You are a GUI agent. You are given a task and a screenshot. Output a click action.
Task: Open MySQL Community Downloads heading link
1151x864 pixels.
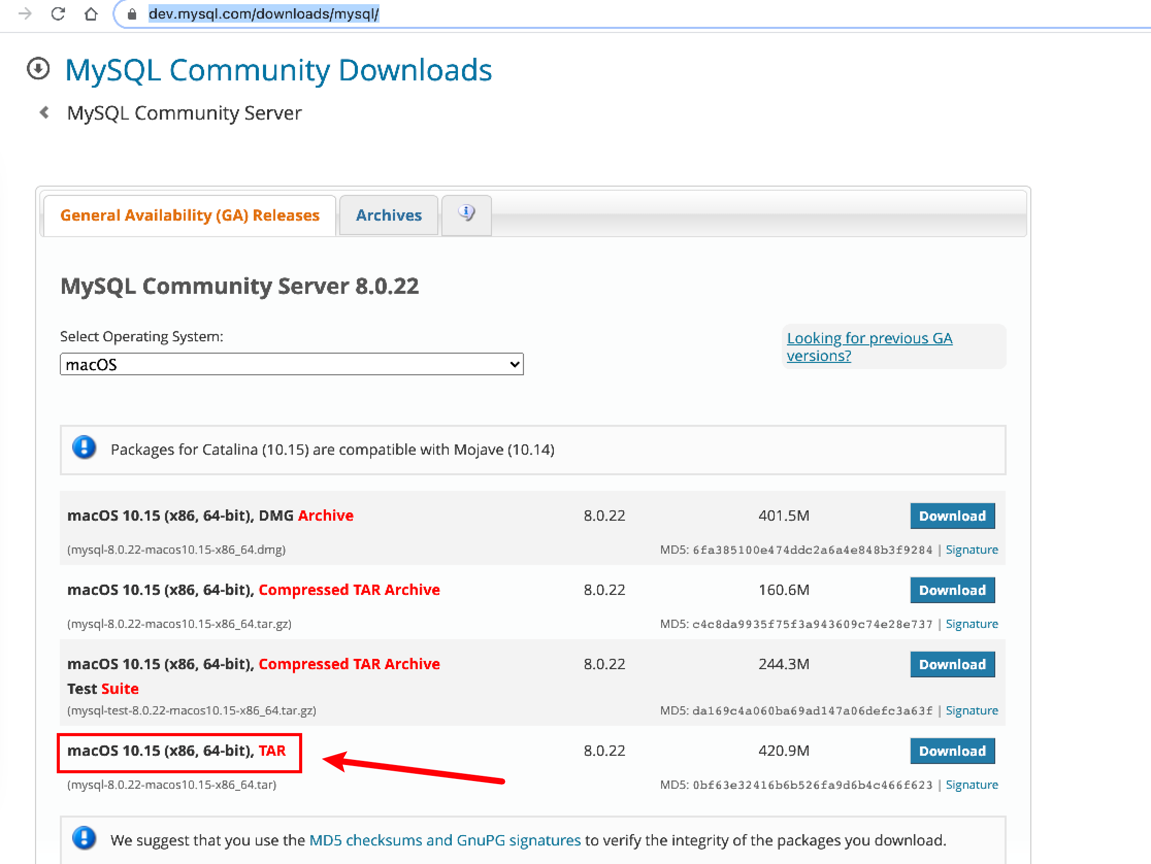tap(278, 70)
